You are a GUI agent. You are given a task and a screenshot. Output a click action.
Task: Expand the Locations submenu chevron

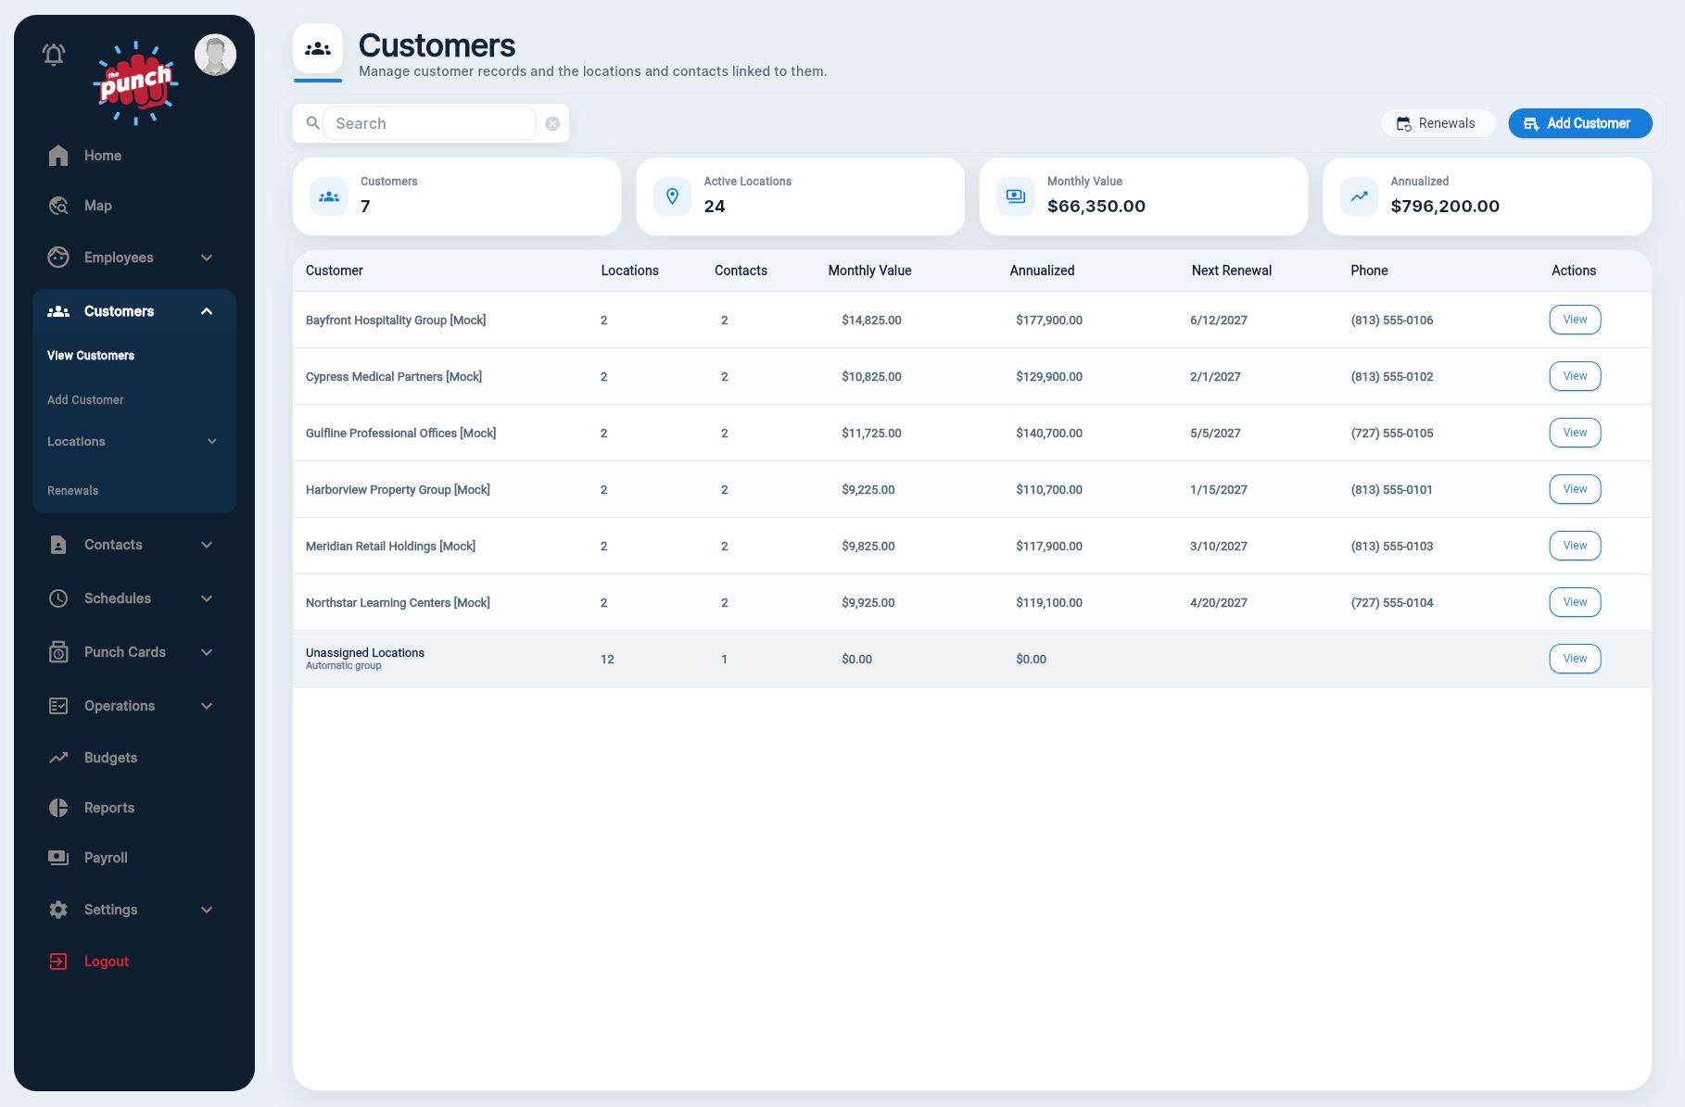[x=212, y=442]
